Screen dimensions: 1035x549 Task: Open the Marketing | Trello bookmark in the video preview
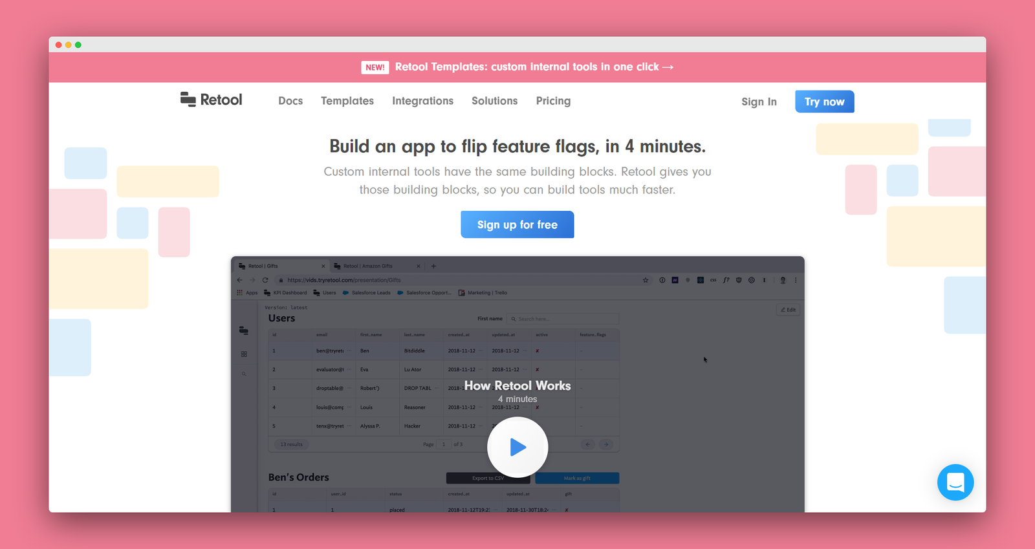[483, 293]
